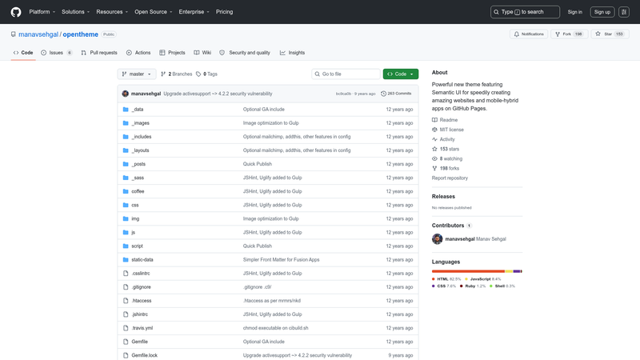This screenshot has height=360, width=640.
Task: Open the .htaccess file
Action: (x=142, y=301)
